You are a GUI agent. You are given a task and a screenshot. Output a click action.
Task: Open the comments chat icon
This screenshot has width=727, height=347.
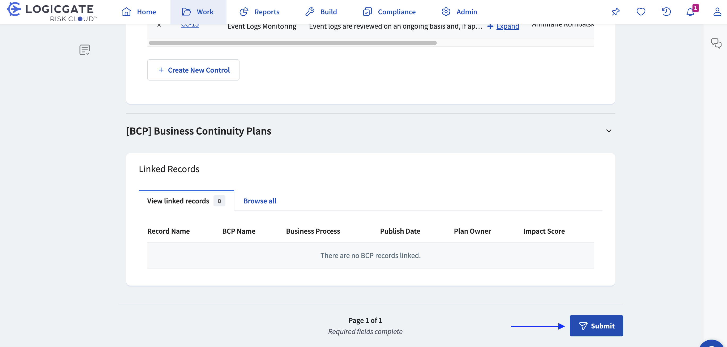pos(716,43)
